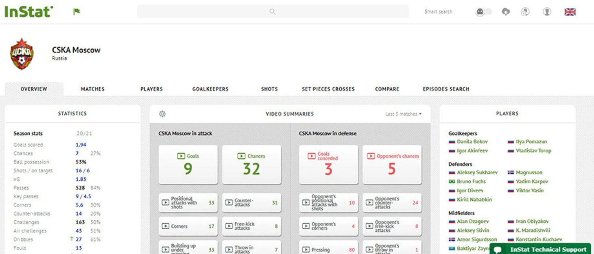This screenshot has height=254, width=594.
Task: Open player Ivan Oblyakov
Action: (x=532, y=221)
